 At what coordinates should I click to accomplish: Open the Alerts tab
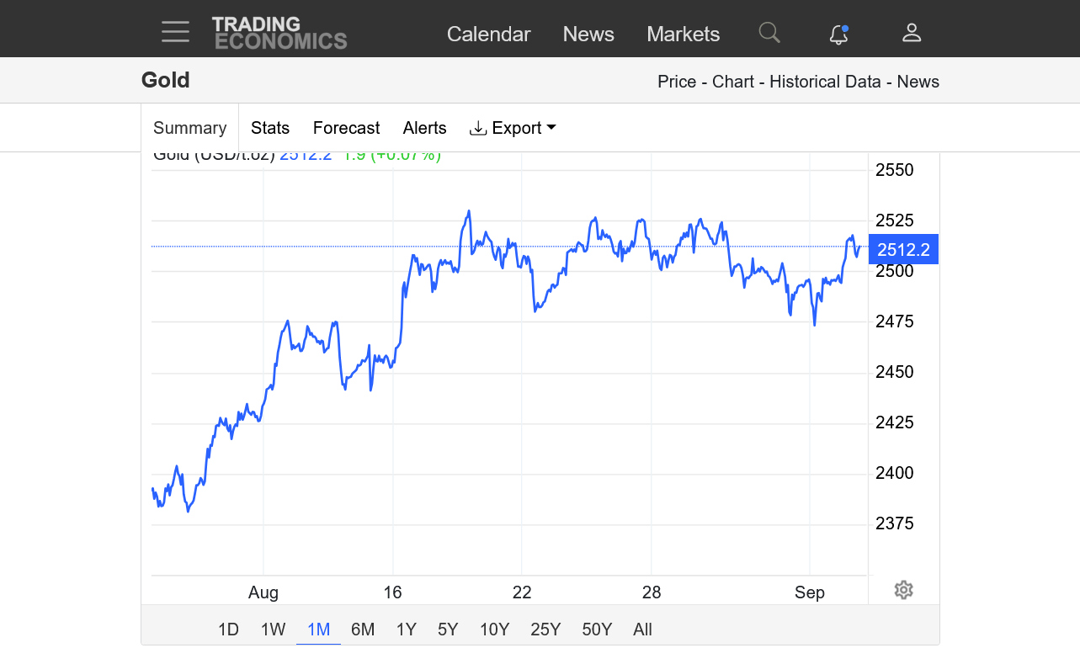(x=424, y=128)
